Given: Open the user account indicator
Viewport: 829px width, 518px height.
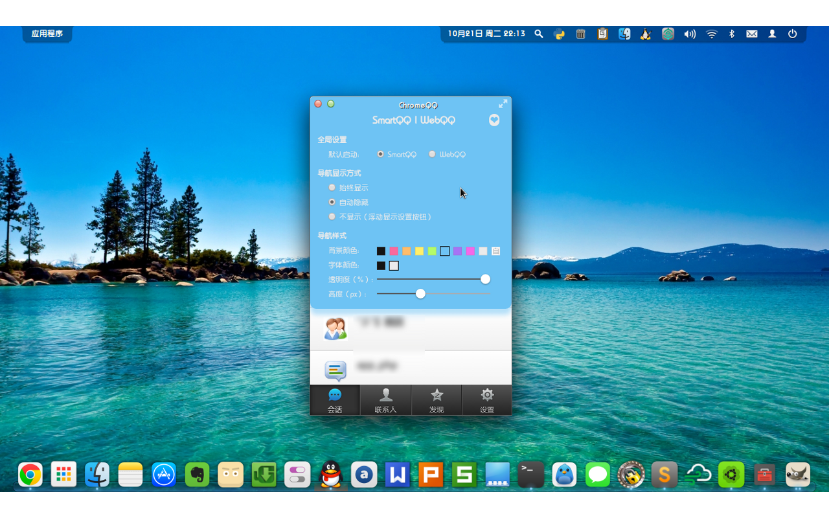Looking at the screenshot, I should [772, 34].
